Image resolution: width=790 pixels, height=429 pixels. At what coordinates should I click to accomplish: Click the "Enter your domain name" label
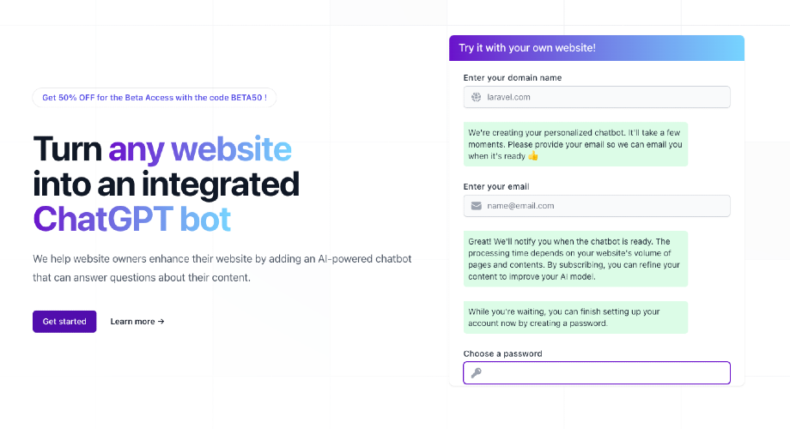click(513, 77)
